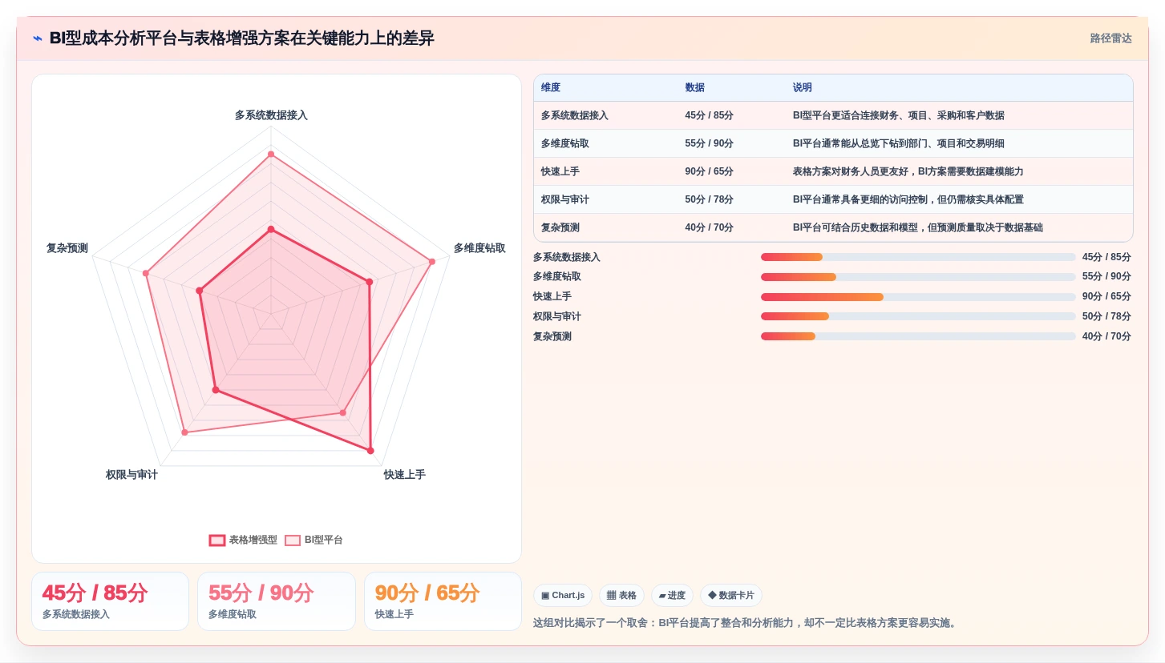The height and width of the screenshot is (663, 1165).
Task: Click description about 下钻到部门、项目和交易明细
Action: point(899,143)
